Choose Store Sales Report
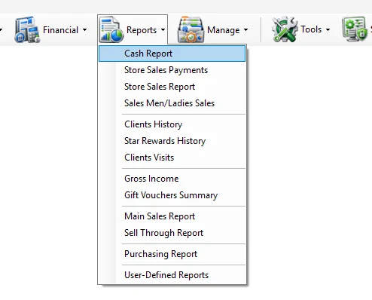 coord(172,87)
